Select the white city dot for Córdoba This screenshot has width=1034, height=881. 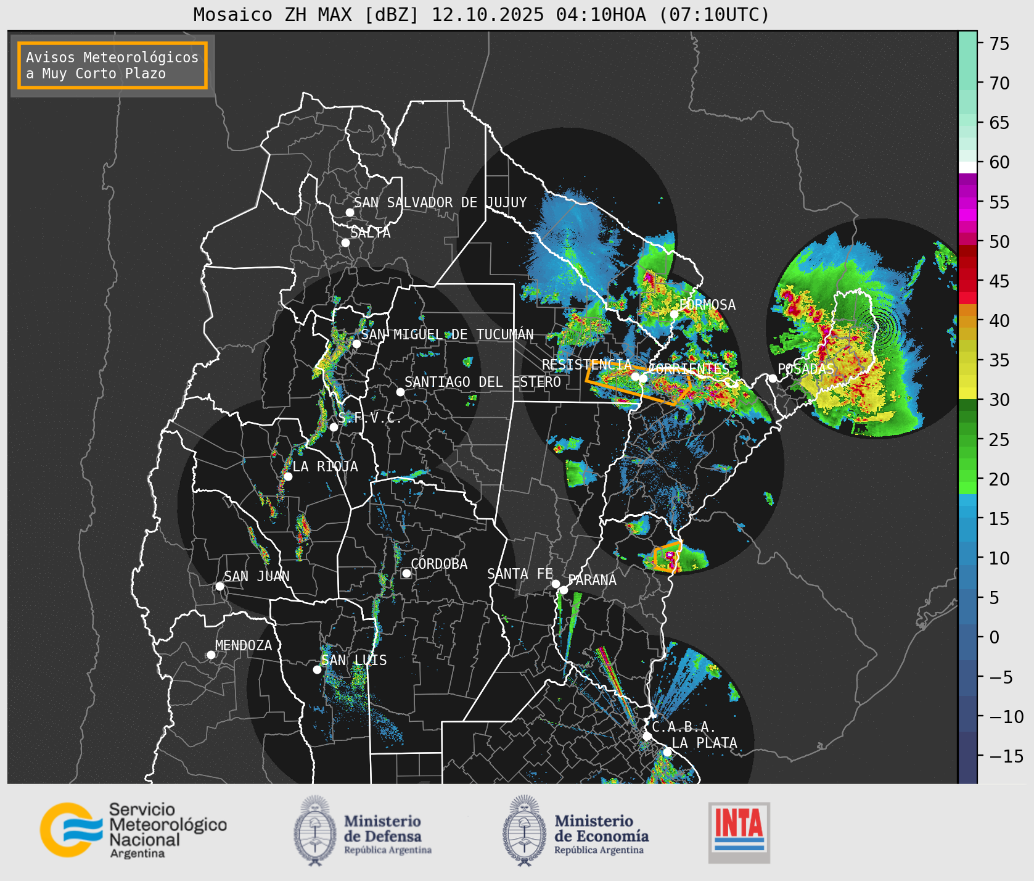(406, 573)
